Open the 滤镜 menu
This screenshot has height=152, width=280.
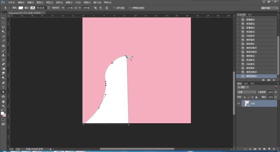69,2
